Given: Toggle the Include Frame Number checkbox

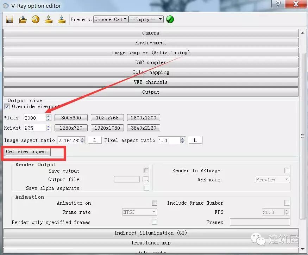Looking at the screenshot, I should [287, 203].
